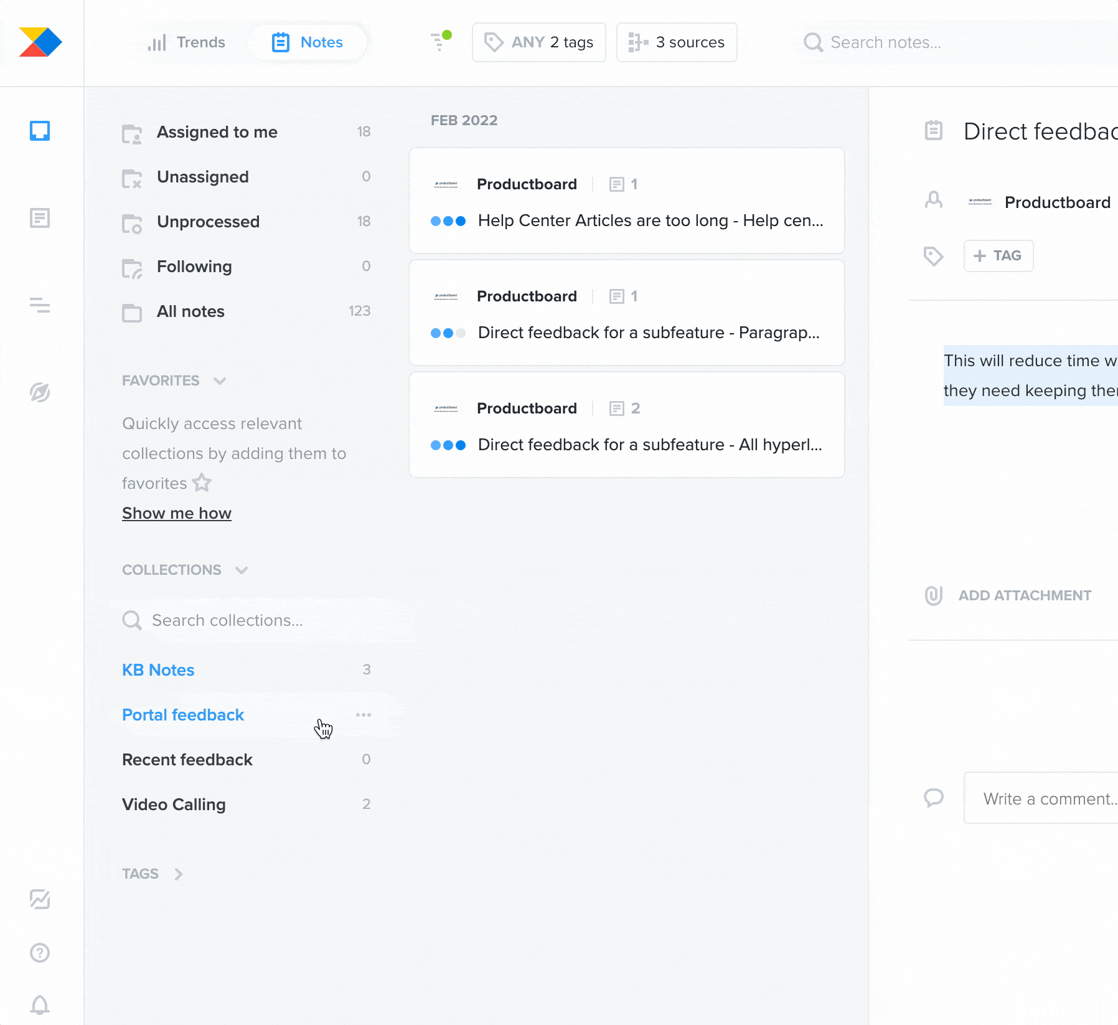This screenshot has width=1118, height=1025.
Task: Click the paperclip attachment icon
Action: click(934, 595)
